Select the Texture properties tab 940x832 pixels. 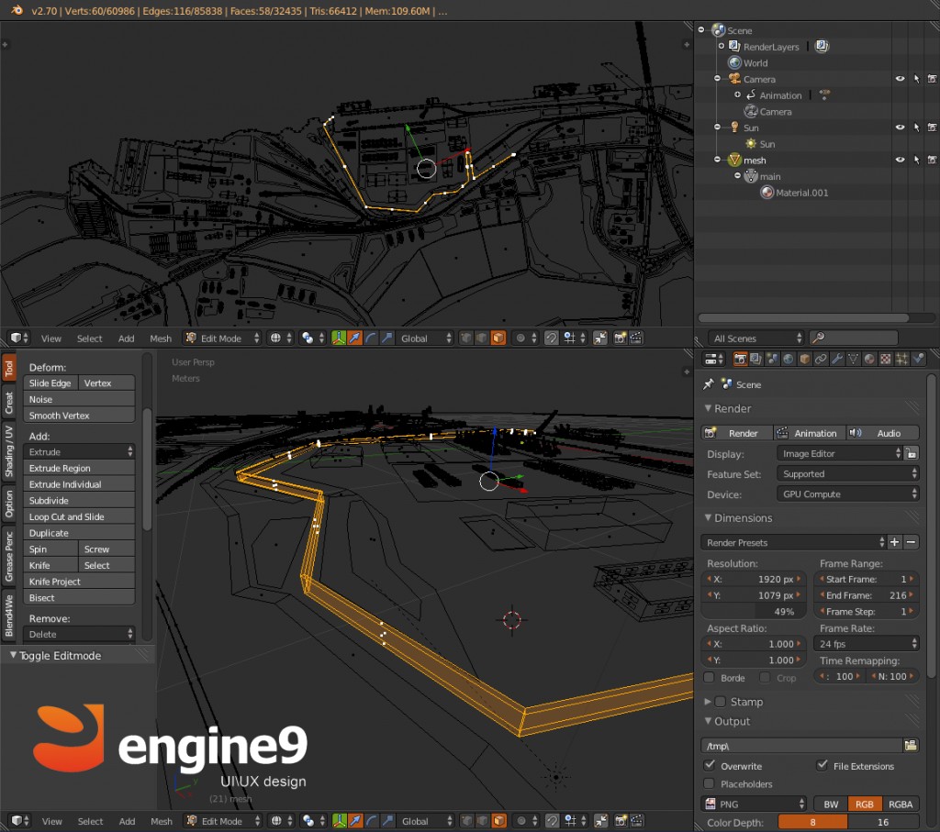(x=886, y=359)
